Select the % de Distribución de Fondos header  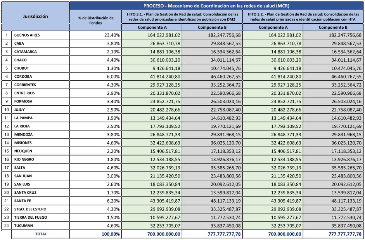95,21
